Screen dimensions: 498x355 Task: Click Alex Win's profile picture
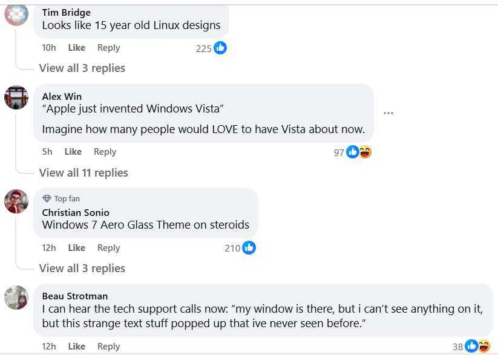(16, 97)
